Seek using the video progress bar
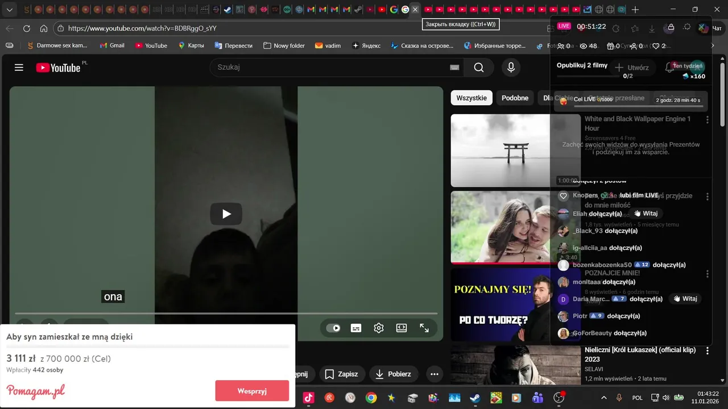This screenshot has height=409, width=728. tap(226, 313)
